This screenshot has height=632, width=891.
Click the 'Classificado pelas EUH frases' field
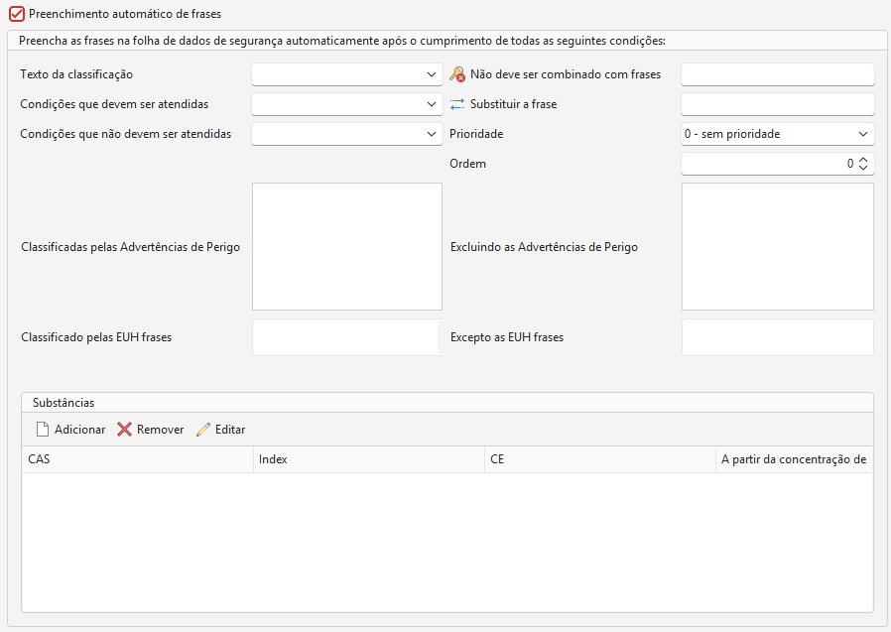pos(347,337)
